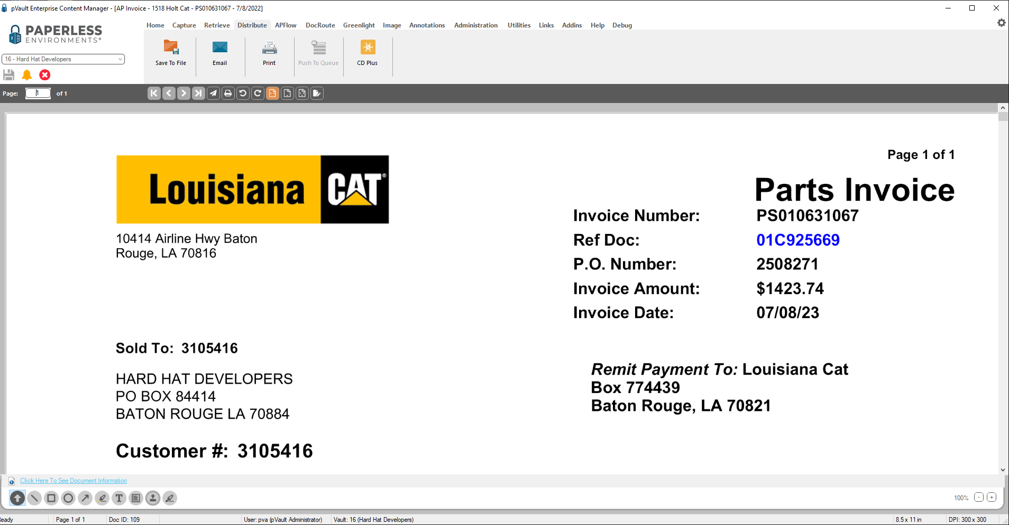The height and width of the screenshot is (525, 1009).
Task: Open the Home tab
Action: pos(155,25)
